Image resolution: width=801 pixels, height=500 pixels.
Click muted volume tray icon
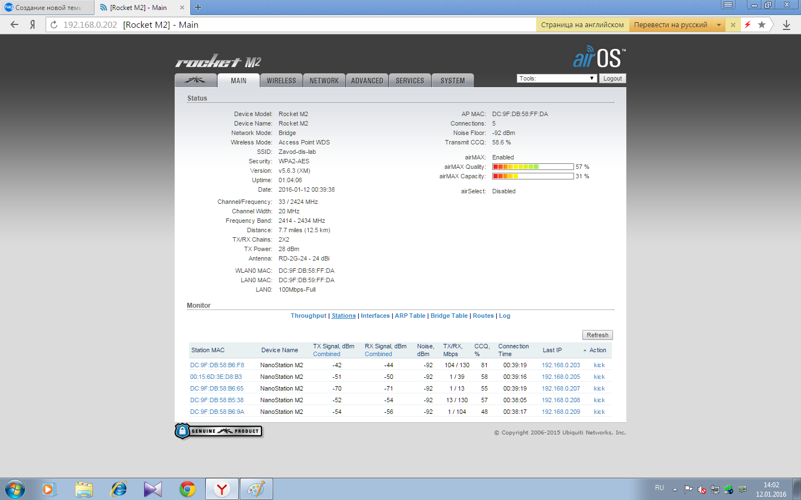[702, 489]
